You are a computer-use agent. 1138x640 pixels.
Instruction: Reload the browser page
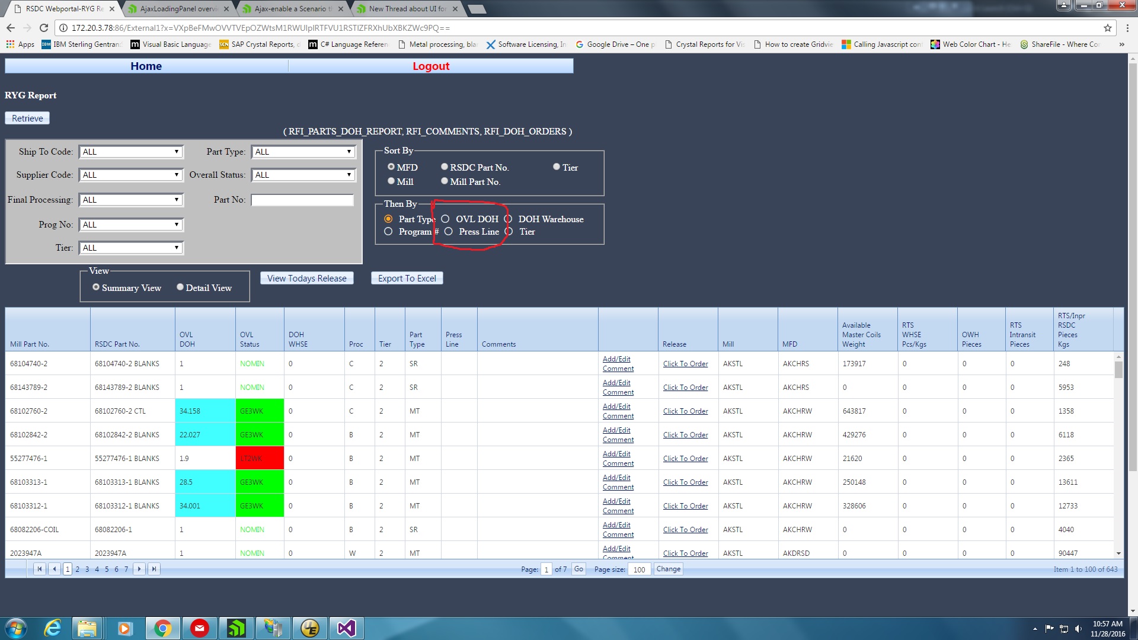coord(44,28)
